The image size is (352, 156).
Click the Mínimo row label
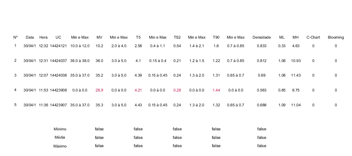click(x=60, y=129)
